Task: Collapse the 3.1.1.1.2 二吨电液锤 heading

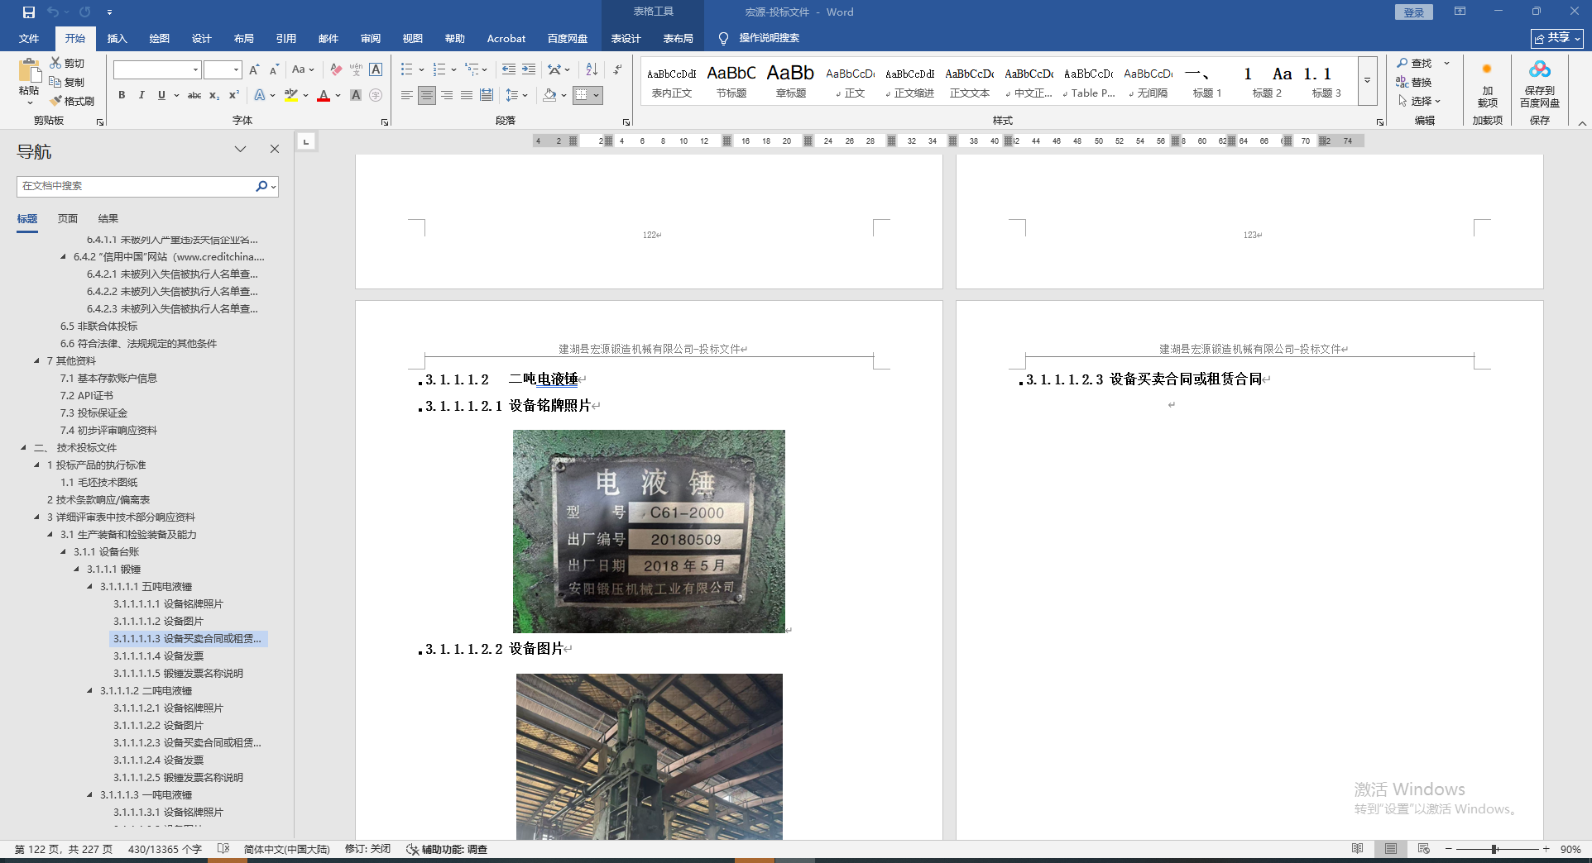Action: click(90, 690)
